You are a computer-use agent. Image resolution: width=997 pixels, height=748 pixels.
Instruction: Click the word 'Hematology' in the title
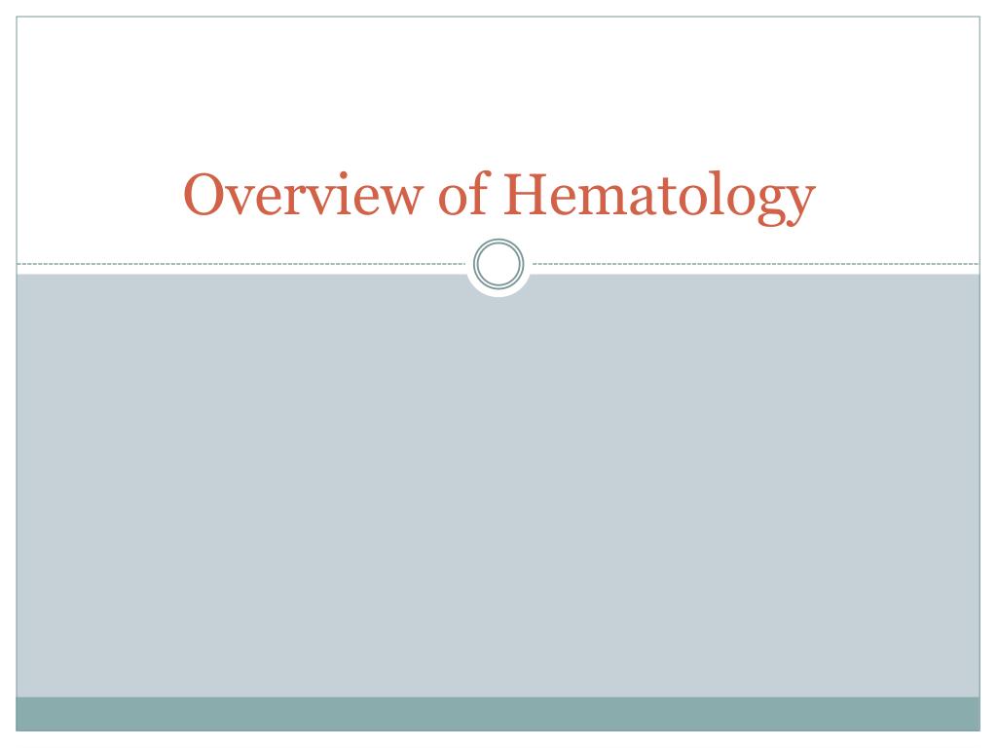click(659, 197)
